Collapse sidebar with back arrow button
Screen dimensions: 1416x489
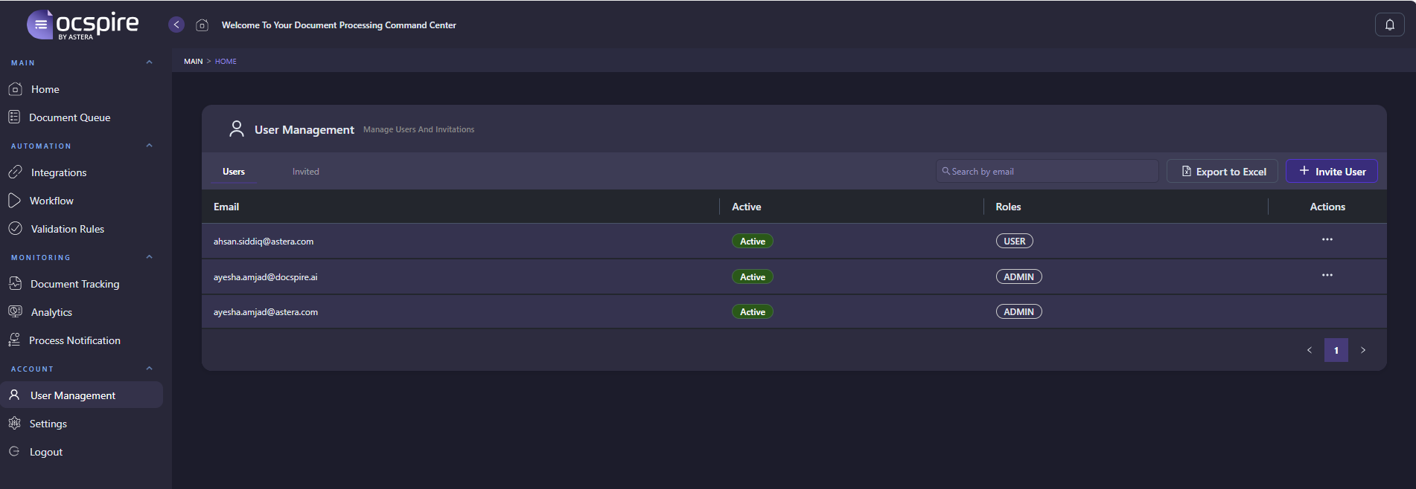[176, 25]
